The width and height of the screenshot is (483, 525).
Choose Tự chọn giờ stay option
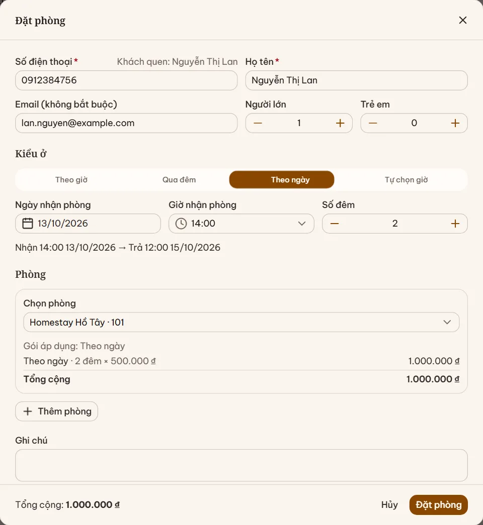[x=406, y=180]
